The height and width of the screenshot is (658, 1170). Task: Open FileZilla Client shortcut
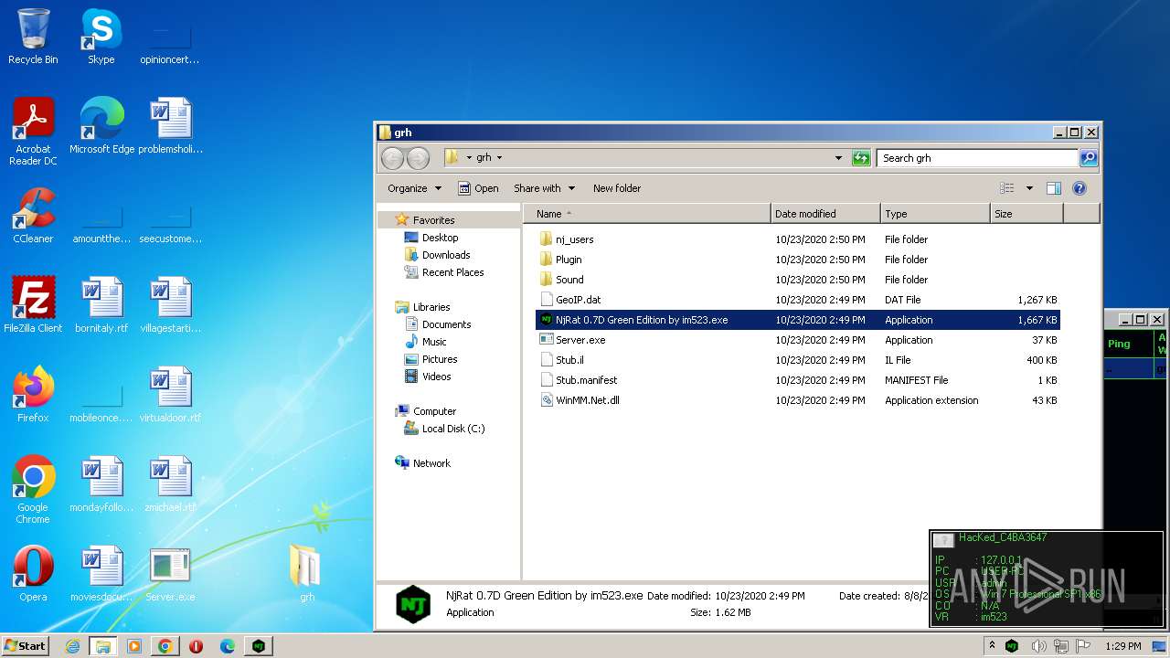33,305
